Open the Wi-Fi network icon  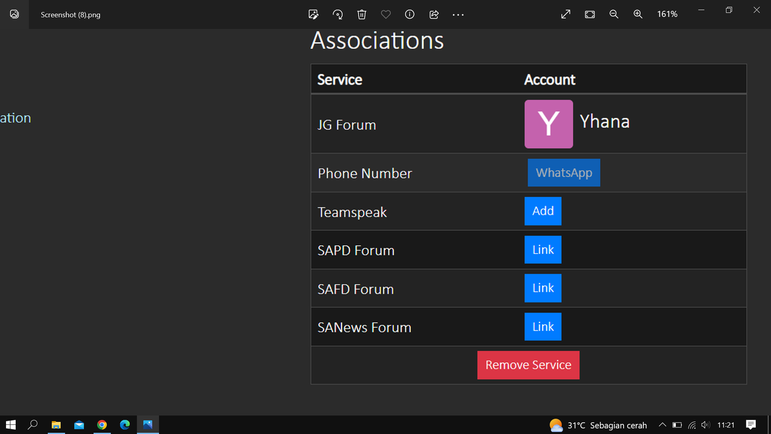692,425
